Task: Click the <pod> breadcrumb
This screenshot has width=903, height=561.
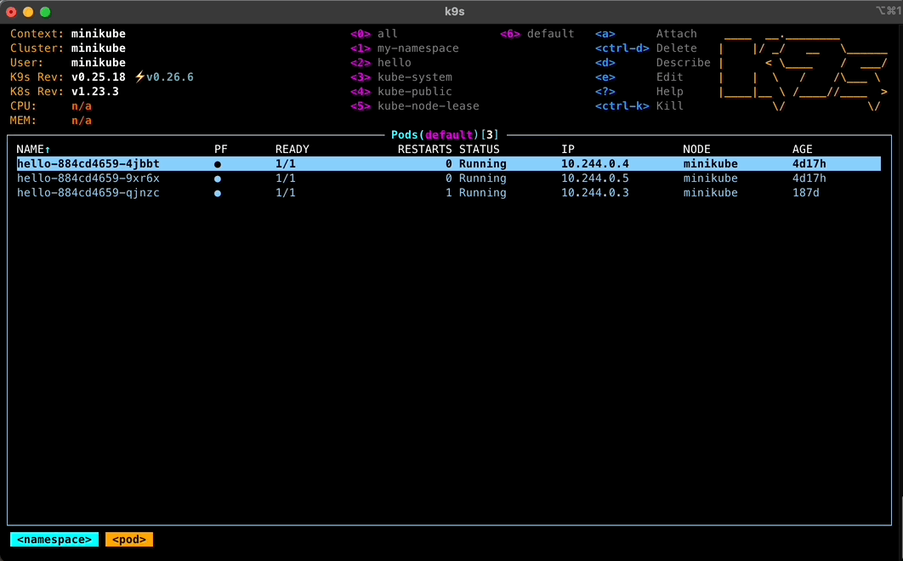Action: tap(129, 540)
